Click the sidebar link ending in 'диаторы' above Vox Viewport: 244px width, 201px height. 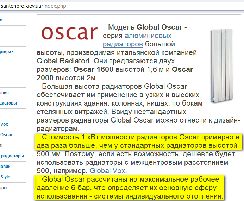click(x=8, y=103)
